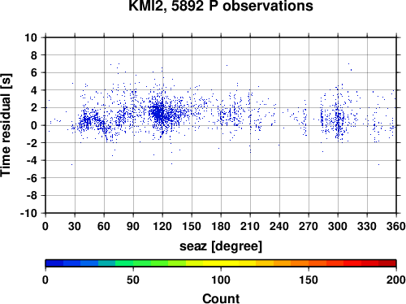Click the dark red end of the colorbar
The width and height of the screenshot is (406, 304).
pos(387,263)
